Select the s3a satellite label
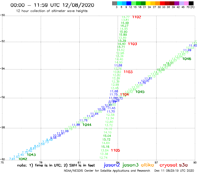Image resolution: width=197 pixels, height=173 pixels. tap(183, 165)
